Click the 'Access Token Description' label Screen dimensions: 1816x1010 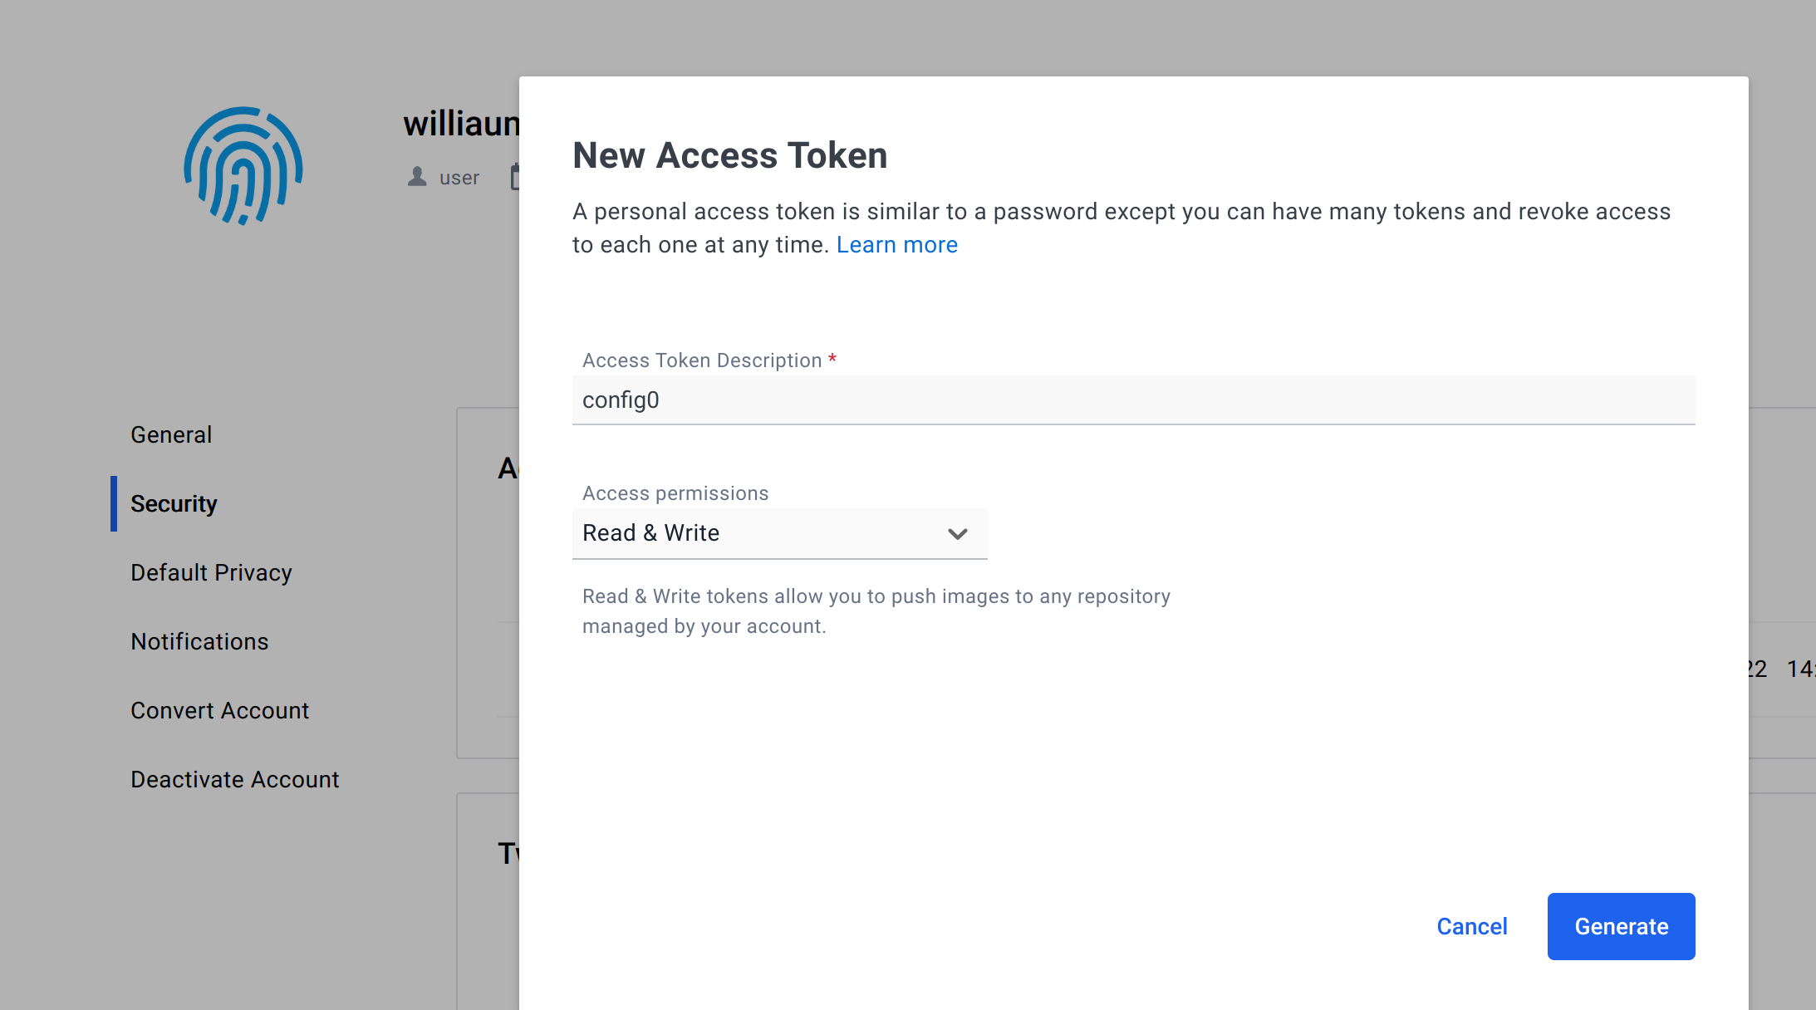tap(702, 360)
